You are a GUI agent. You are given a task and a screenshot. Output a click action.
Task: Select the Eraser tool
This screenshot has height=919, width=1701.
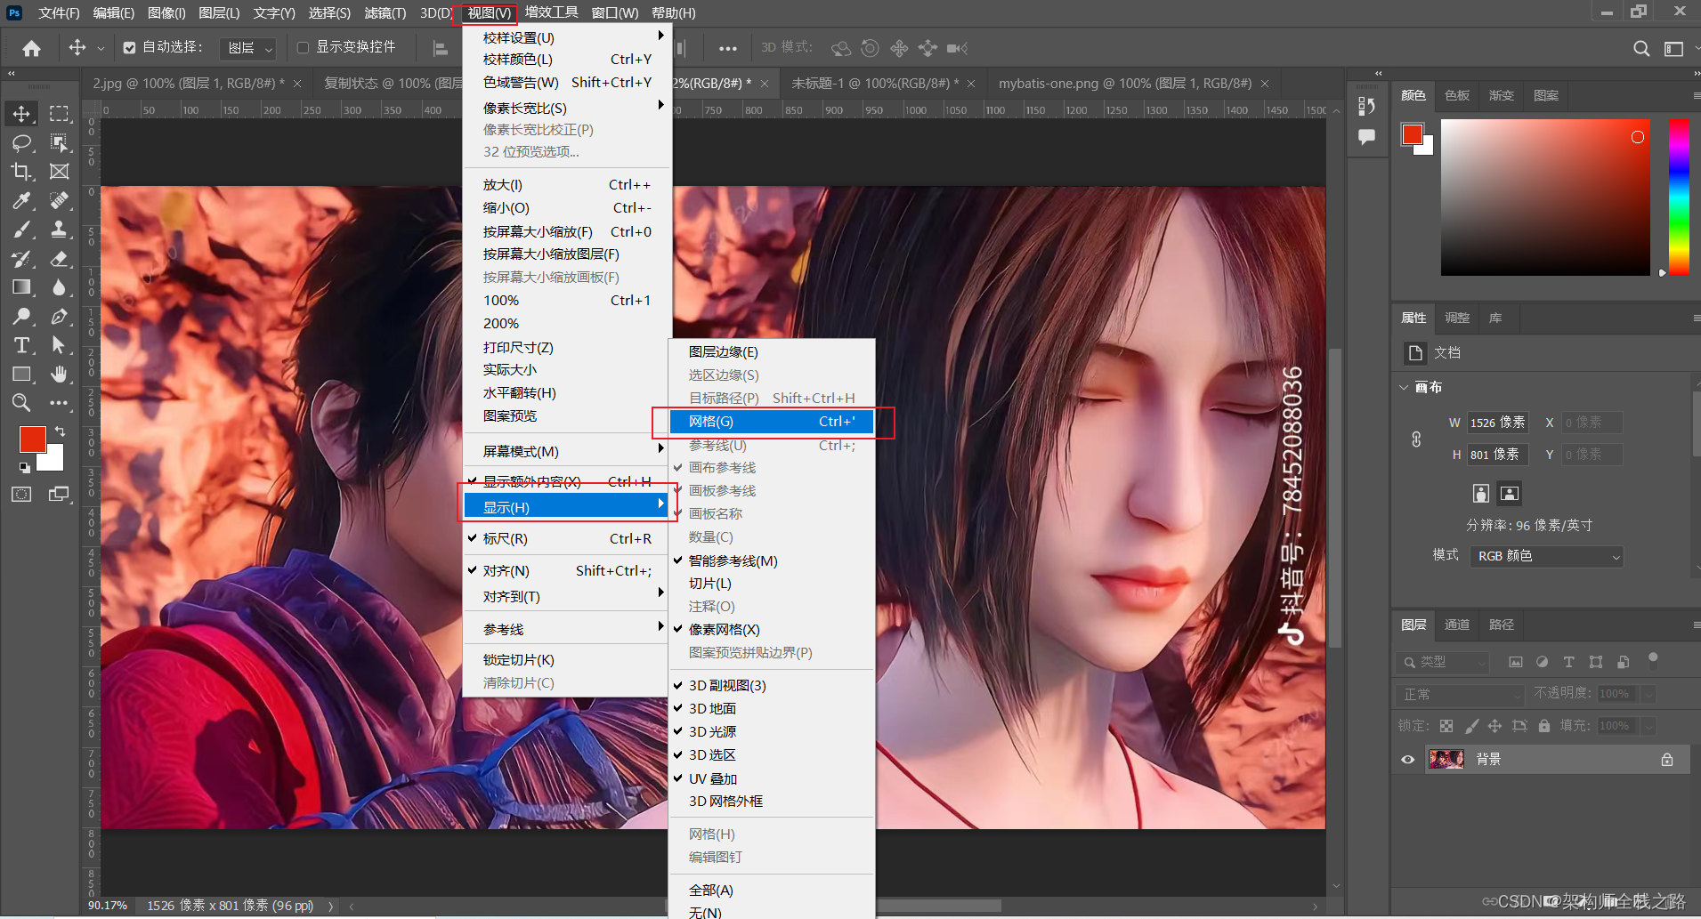59,259
